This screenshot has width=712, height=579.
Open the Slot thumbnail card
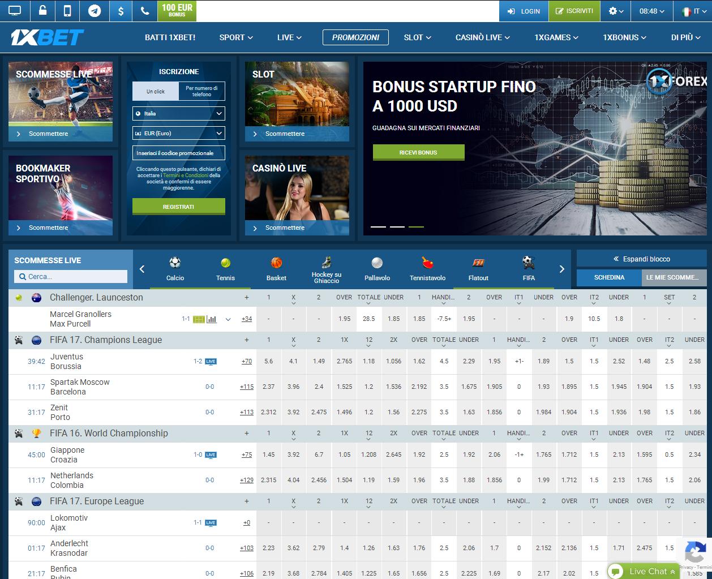pyautogui.click(x=297, y=101)
